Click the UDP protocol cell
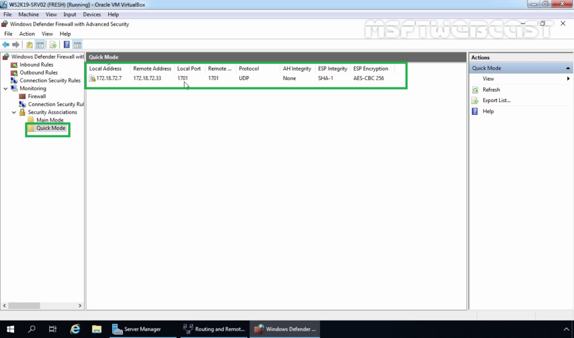 [x=244, y=78]
